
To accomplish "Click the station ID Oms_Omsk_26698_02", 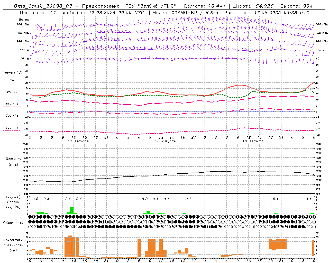I will (43, 6).
